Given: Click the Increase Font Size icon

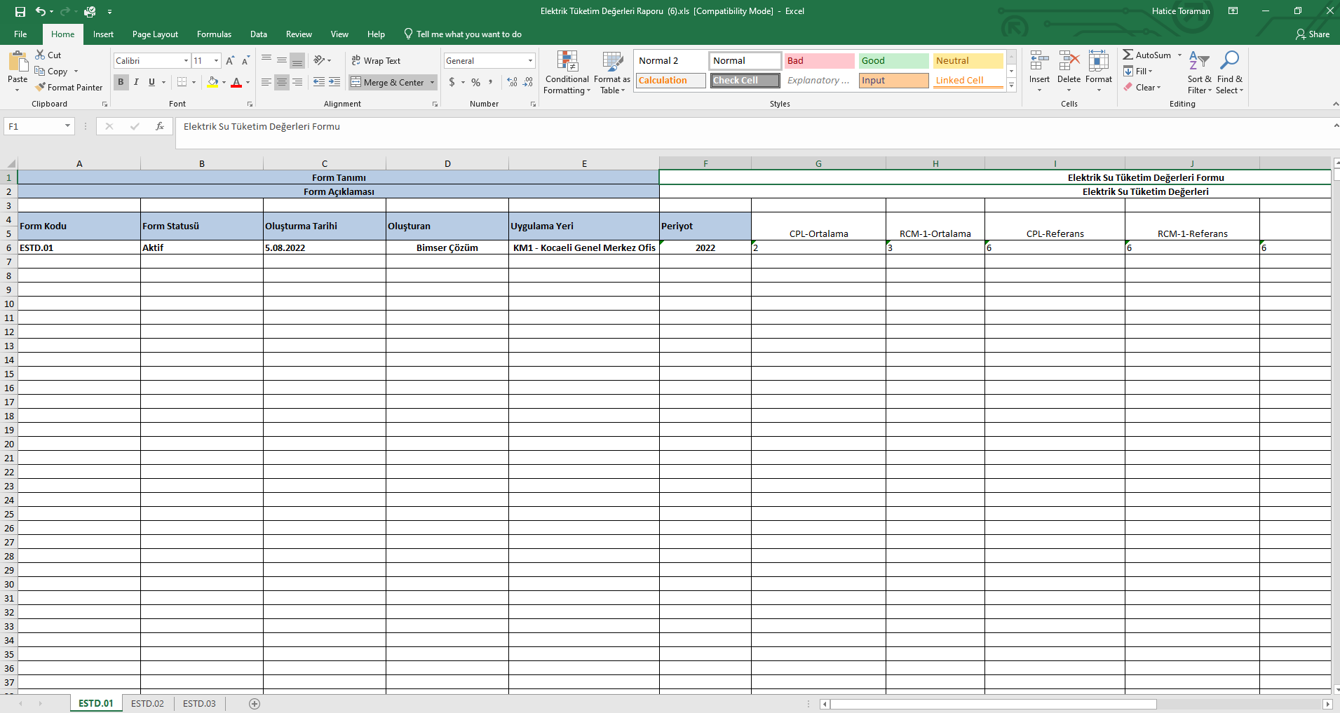Looking at the screenshot, I should click(x=230, y=61).
